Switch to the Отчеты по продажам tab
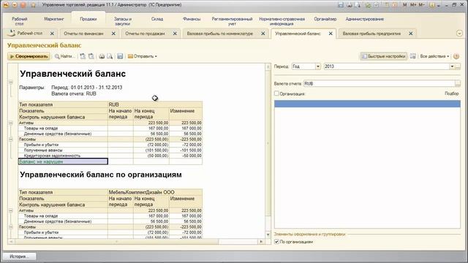Image resolution: width=468 pixels, height=263 pixels. tap(145, 34)
